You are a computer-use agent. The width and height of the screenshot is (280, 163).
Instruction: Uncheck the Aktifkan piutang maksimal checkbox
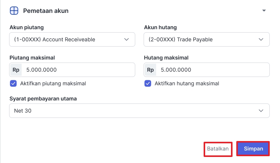click(x=13, y=83)
